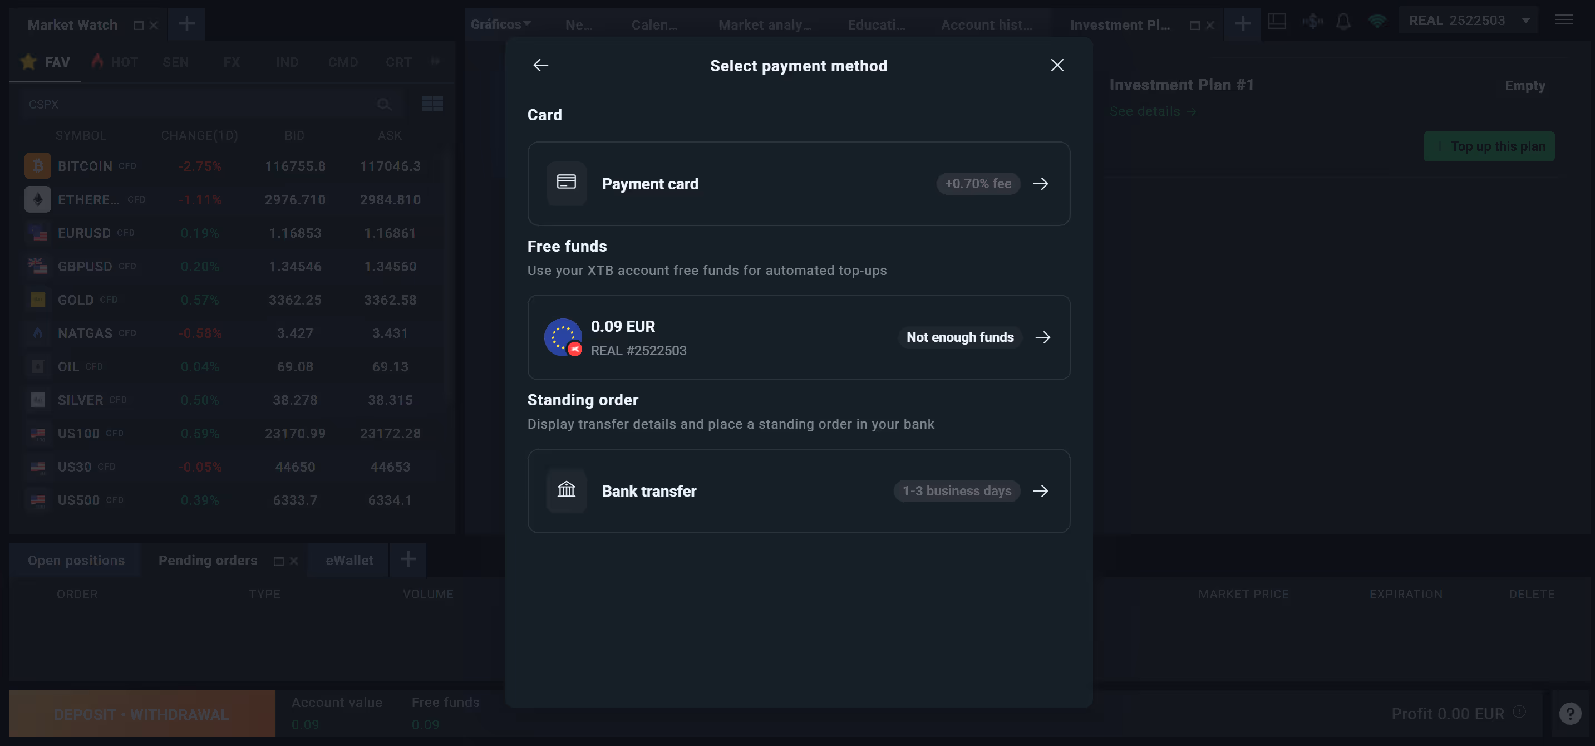
Task: Open the FAV favorites tab
Action: click(45, 62)
